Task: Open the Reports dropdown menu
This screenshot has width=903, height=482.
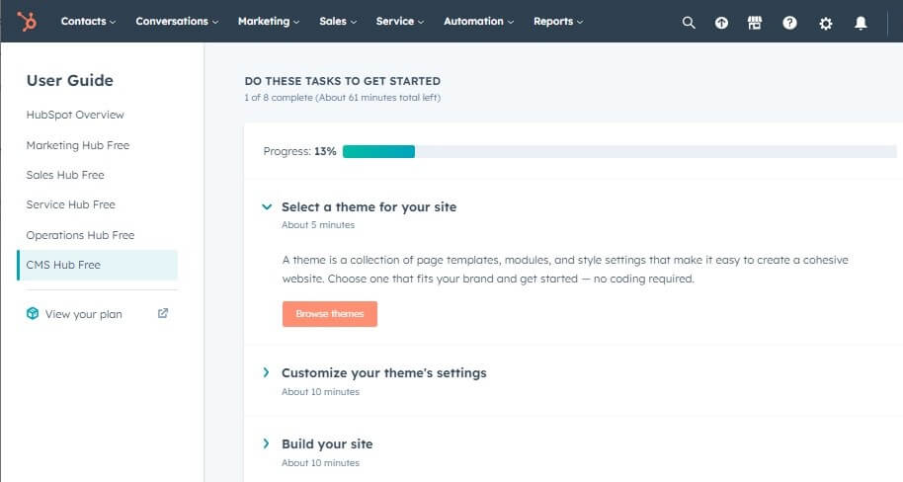Action: click(558, 22)
